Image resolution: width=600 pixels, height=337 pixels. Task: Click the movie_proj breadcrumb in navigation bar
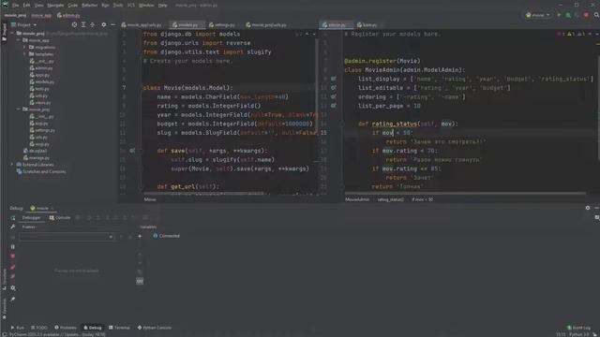15,16
